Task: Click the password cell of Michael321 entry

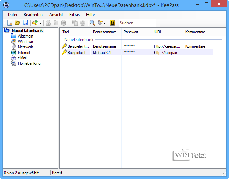Action: [x=137, y=53]
